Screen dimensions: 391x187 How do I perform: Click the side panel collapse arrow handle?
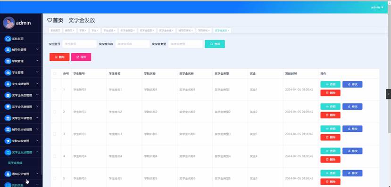point(389,94)
